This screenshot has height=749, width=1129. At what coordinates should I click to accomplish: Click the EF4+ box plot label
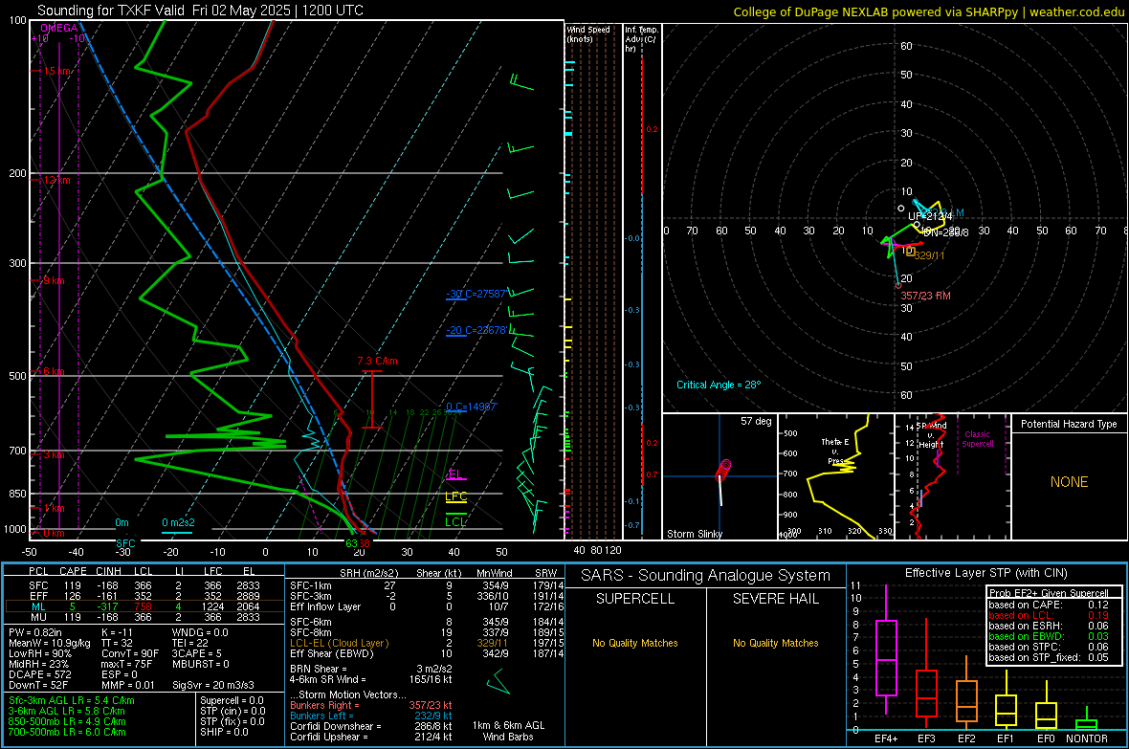click(x=886, y=738)
